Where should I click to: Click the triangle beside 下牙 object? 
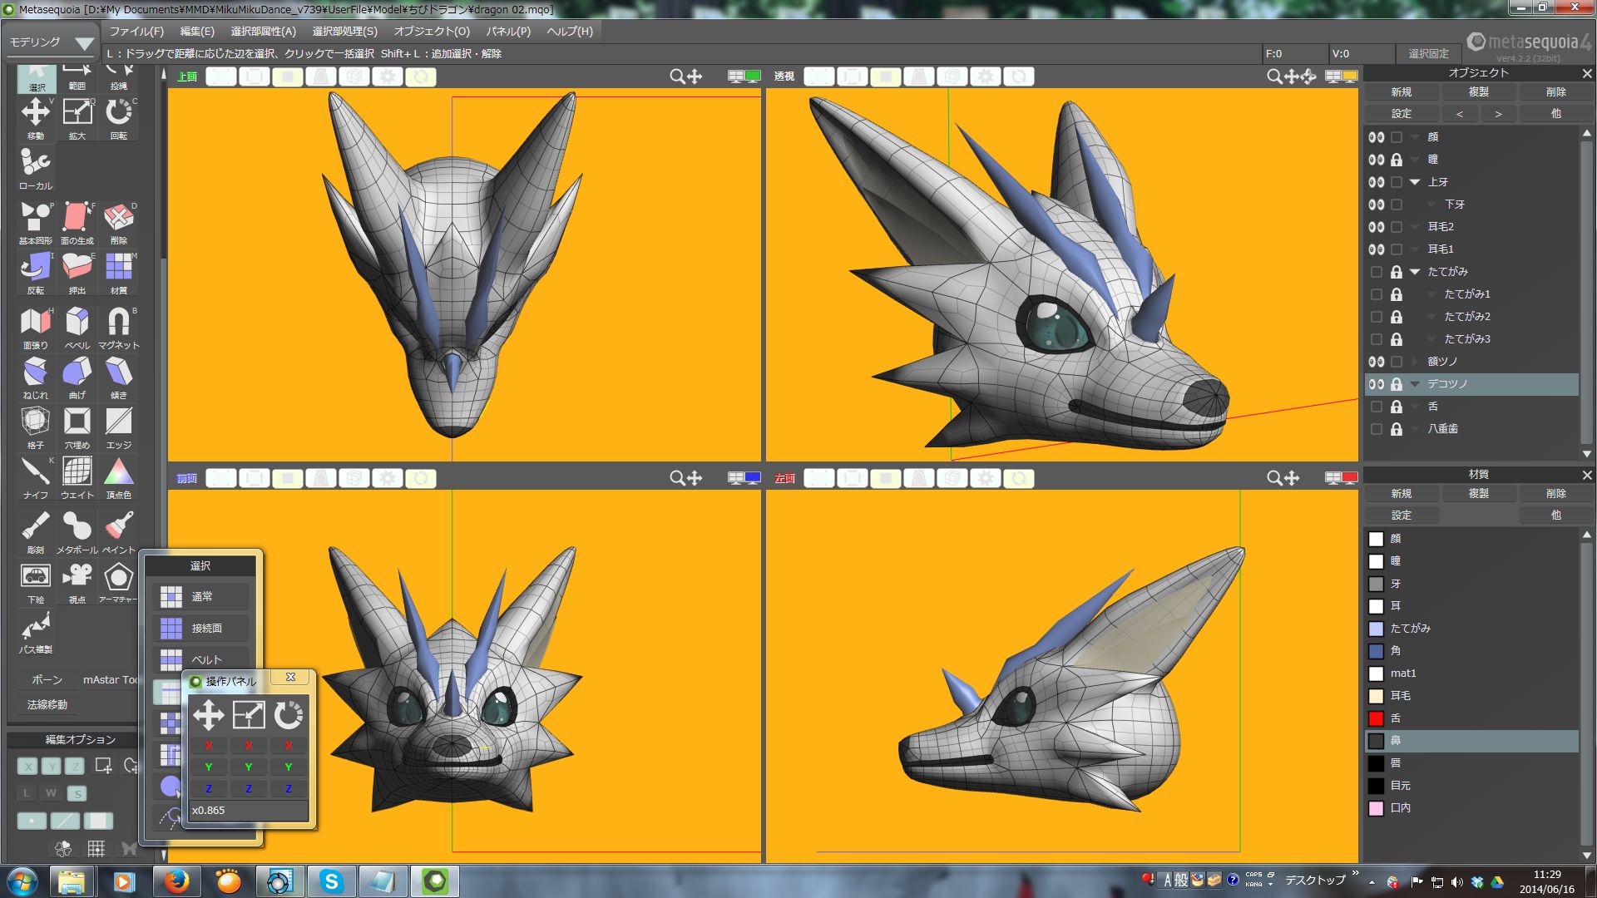[x=1431, y=205]
